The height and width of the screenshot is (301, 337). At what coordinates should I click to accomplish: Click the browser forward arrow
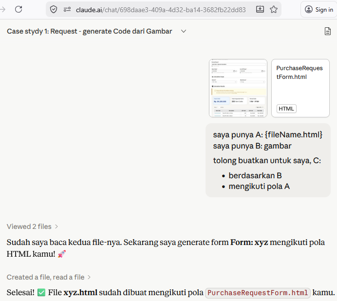[2, 9]
